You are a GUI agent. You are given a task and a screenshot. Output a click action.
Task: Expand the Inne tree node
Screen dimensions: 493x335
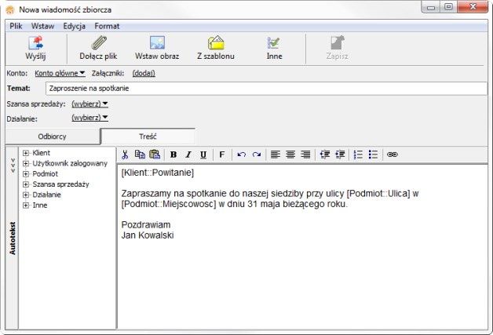tap(26, 206)
